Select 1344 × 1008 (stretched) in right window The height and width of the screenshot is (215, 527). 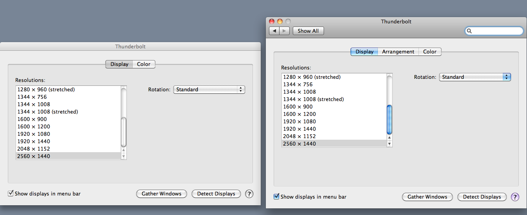(x=334, y=100)
